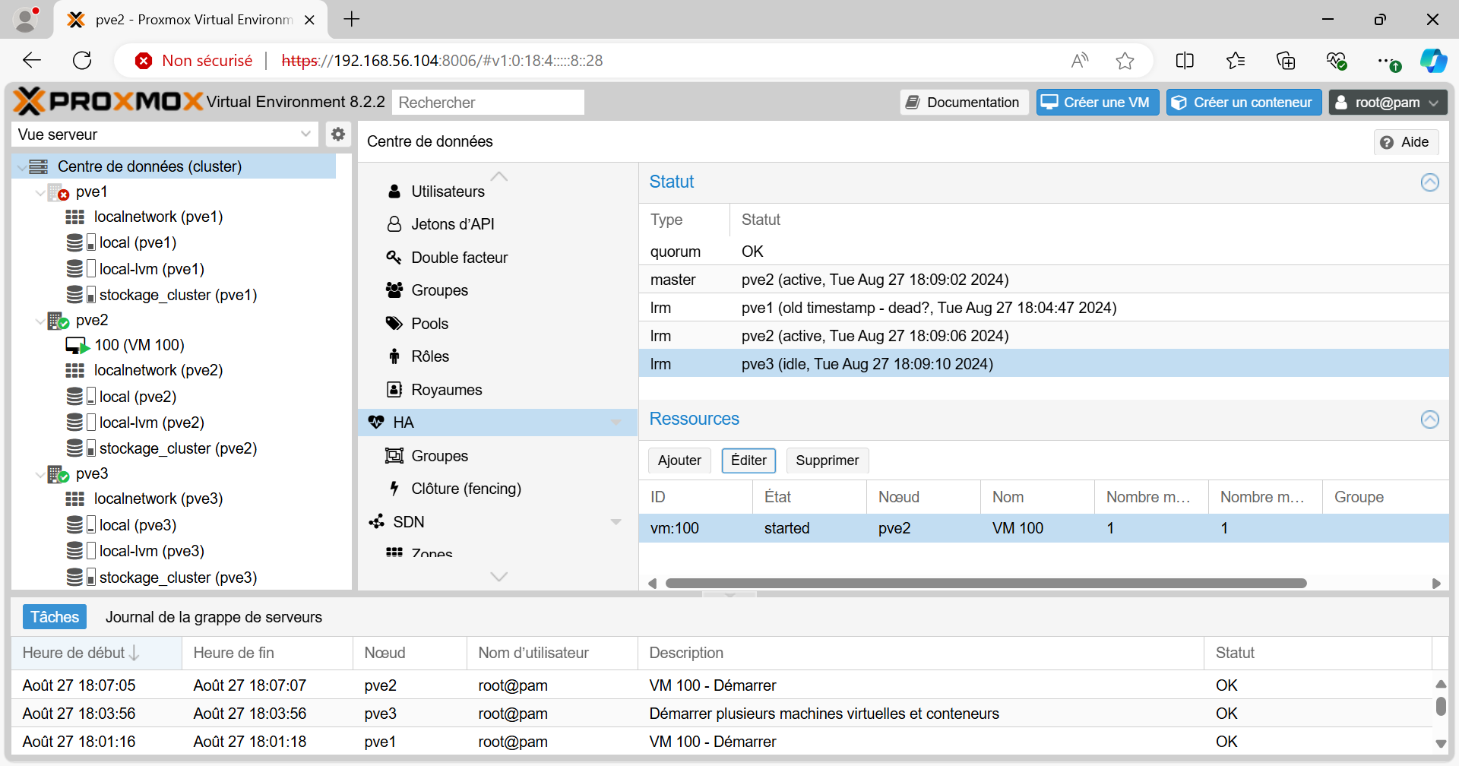Click the Double facteur key icon
Image resolution: width=1459 pixels, height=766 pixels.
coord(394,258)
